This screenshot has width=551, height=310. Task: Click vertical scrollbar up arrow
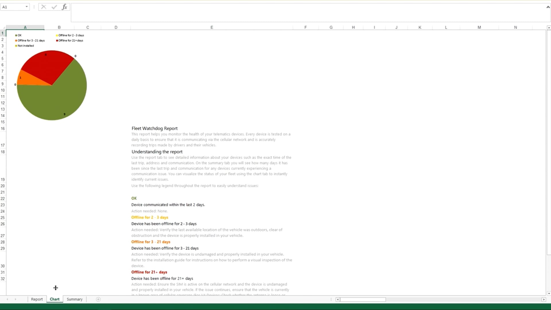coord(549,28)
